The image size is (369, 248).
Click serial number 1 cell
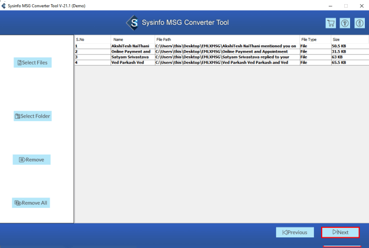click(92, 46)
